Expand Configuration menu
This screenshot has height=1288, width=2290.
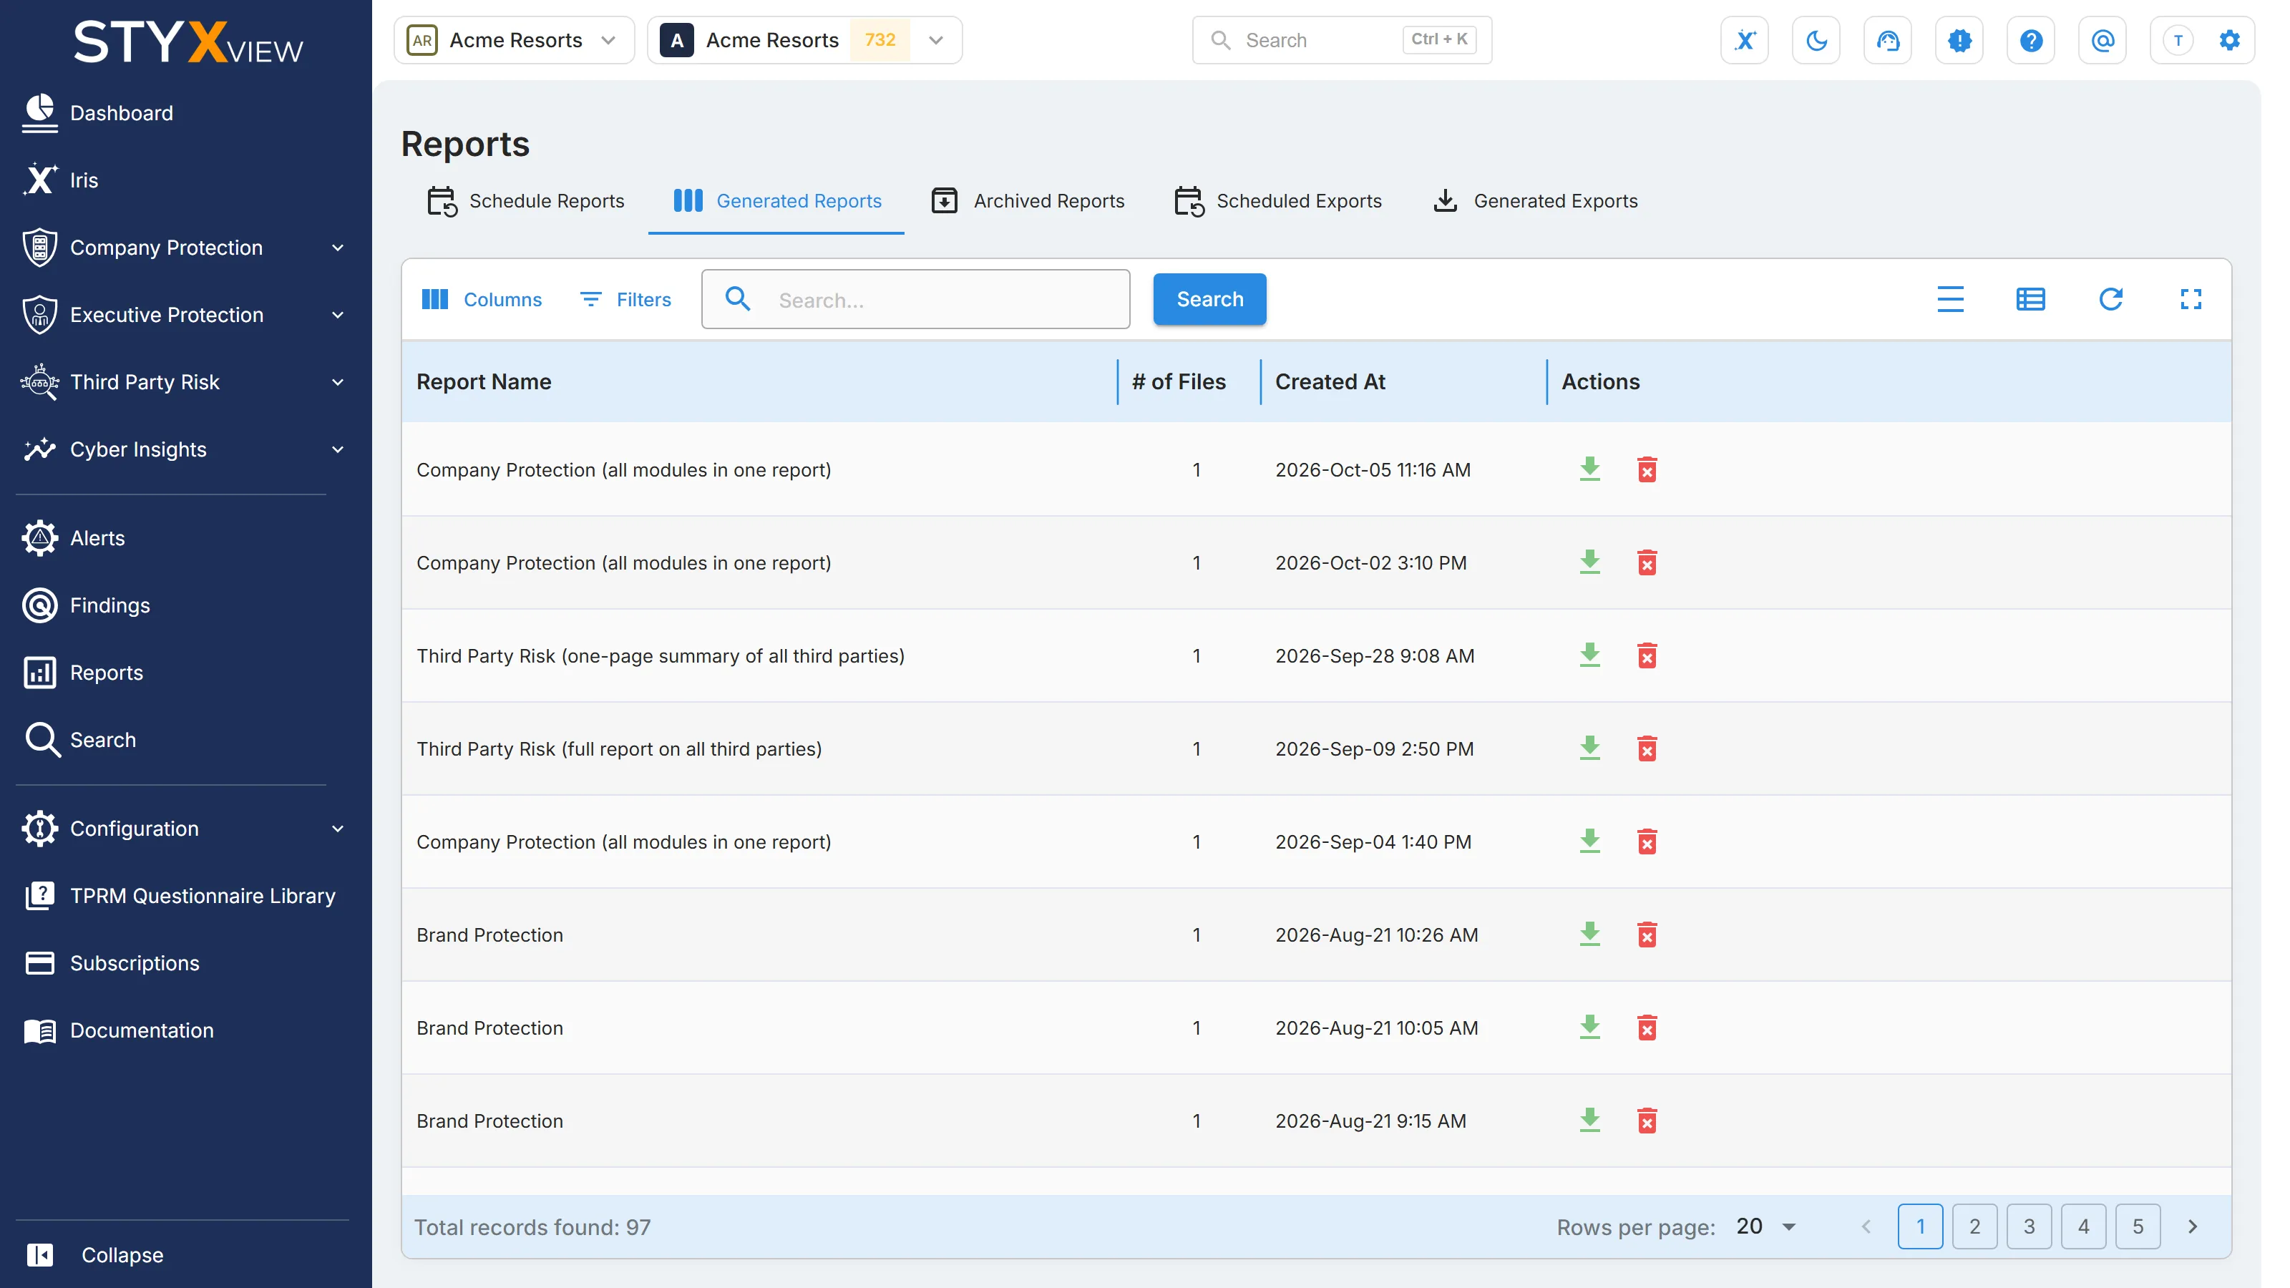coord(186,829)
